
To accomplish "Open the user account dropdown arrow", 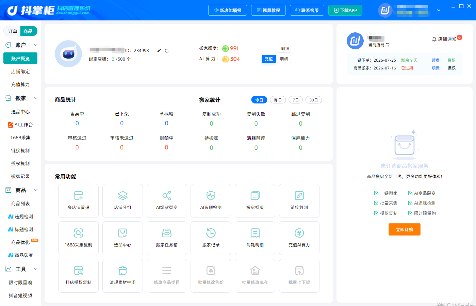I will (439, 10).
